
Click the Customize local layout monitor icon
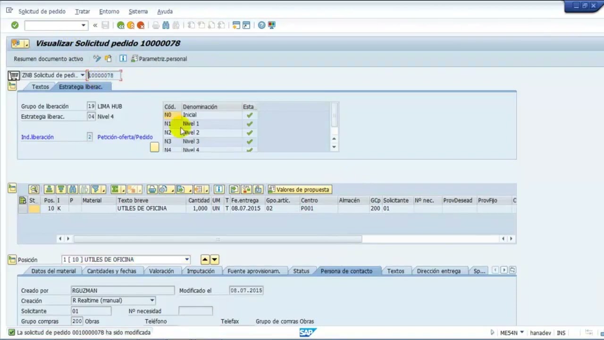pyautogui.click(x=272, y=25)
